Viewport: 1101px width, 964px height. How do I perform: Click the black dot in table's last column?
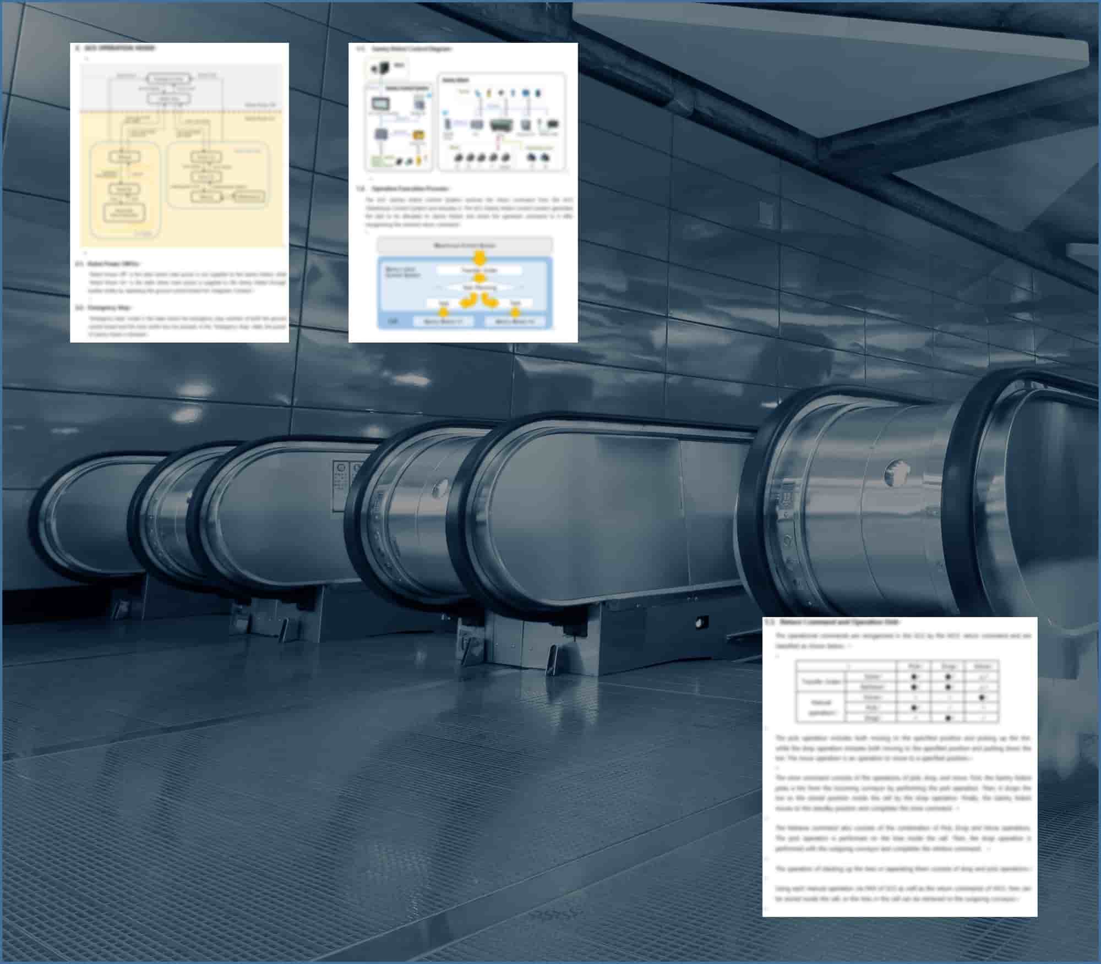point(982,698)
